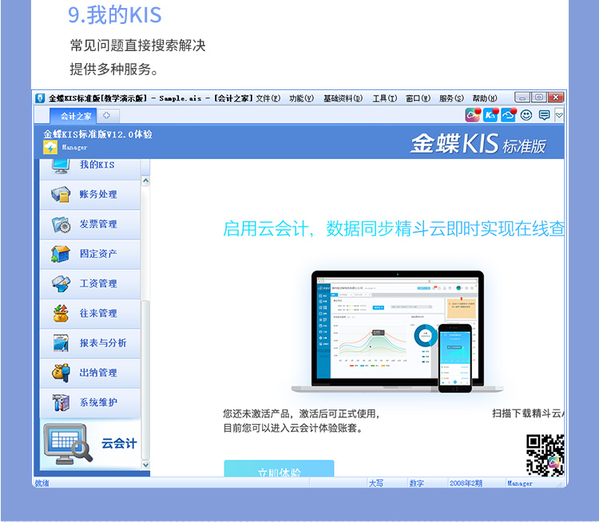Click the message chat bubble icon

click(x=544, y=115)
